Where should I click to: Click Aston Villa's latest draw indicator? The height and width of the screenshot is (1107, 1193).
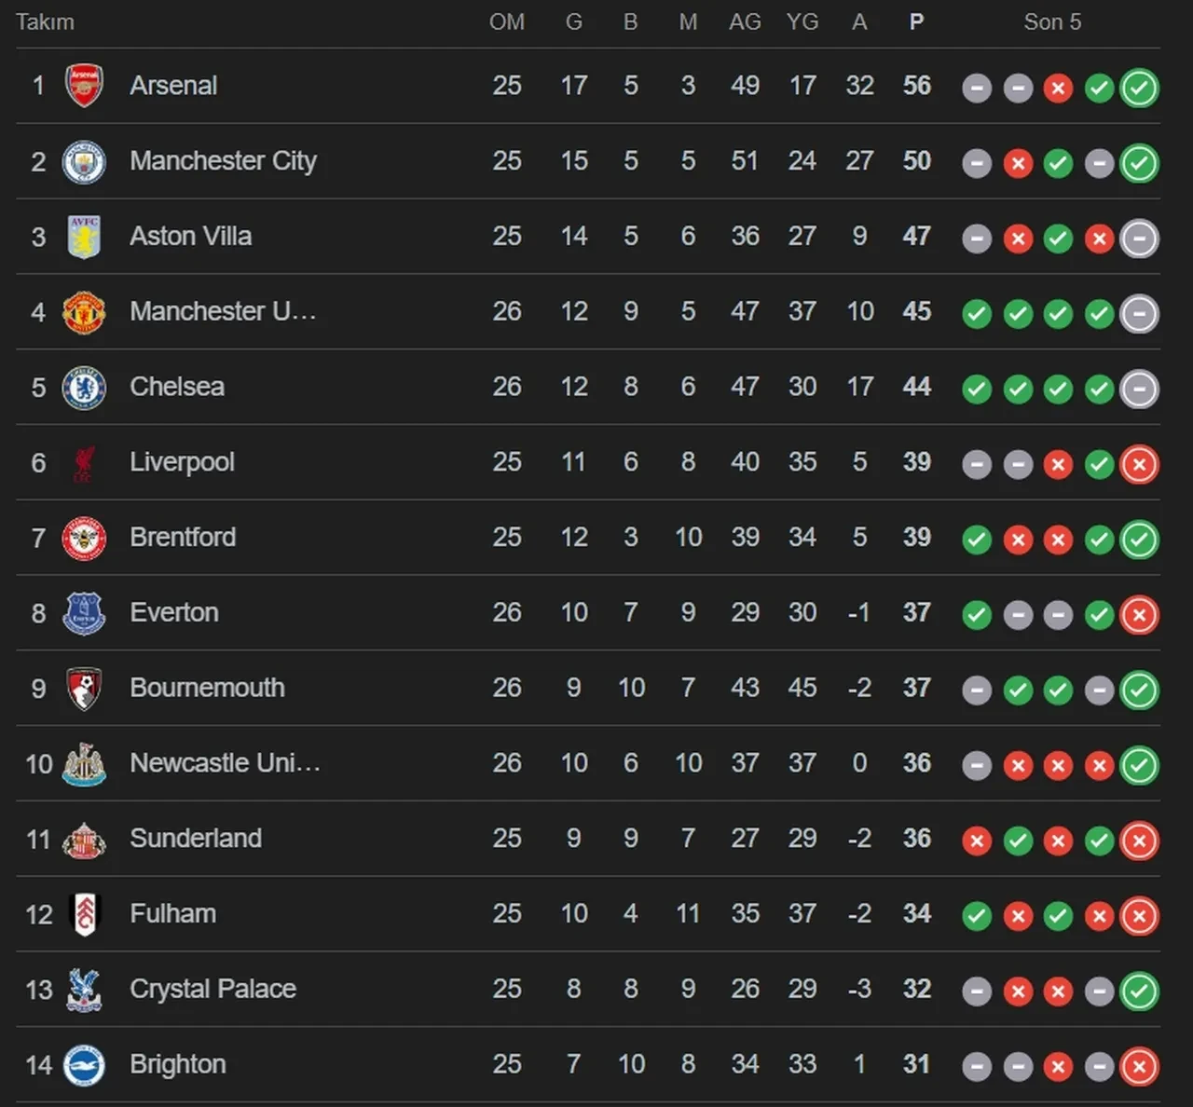[x=1139, y=239]
